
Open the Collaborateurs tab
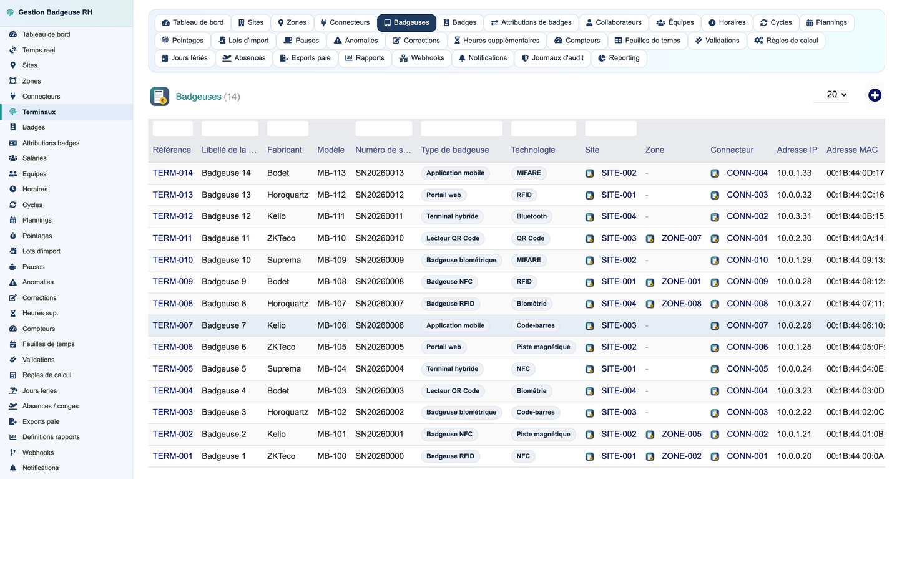coord(613,22)
